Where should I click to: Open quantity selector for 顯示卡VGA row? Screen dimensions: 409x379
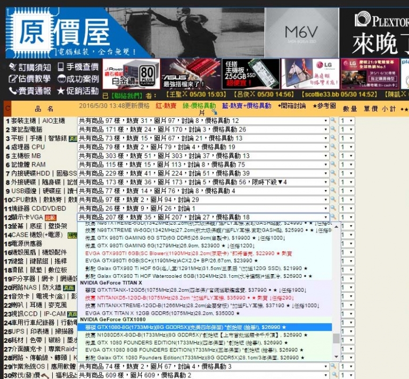[347, 217]
